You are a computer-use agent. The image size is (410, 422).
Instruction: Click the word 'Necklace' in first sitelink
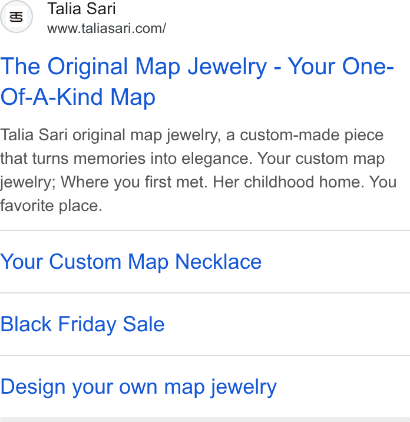[218, 261]
